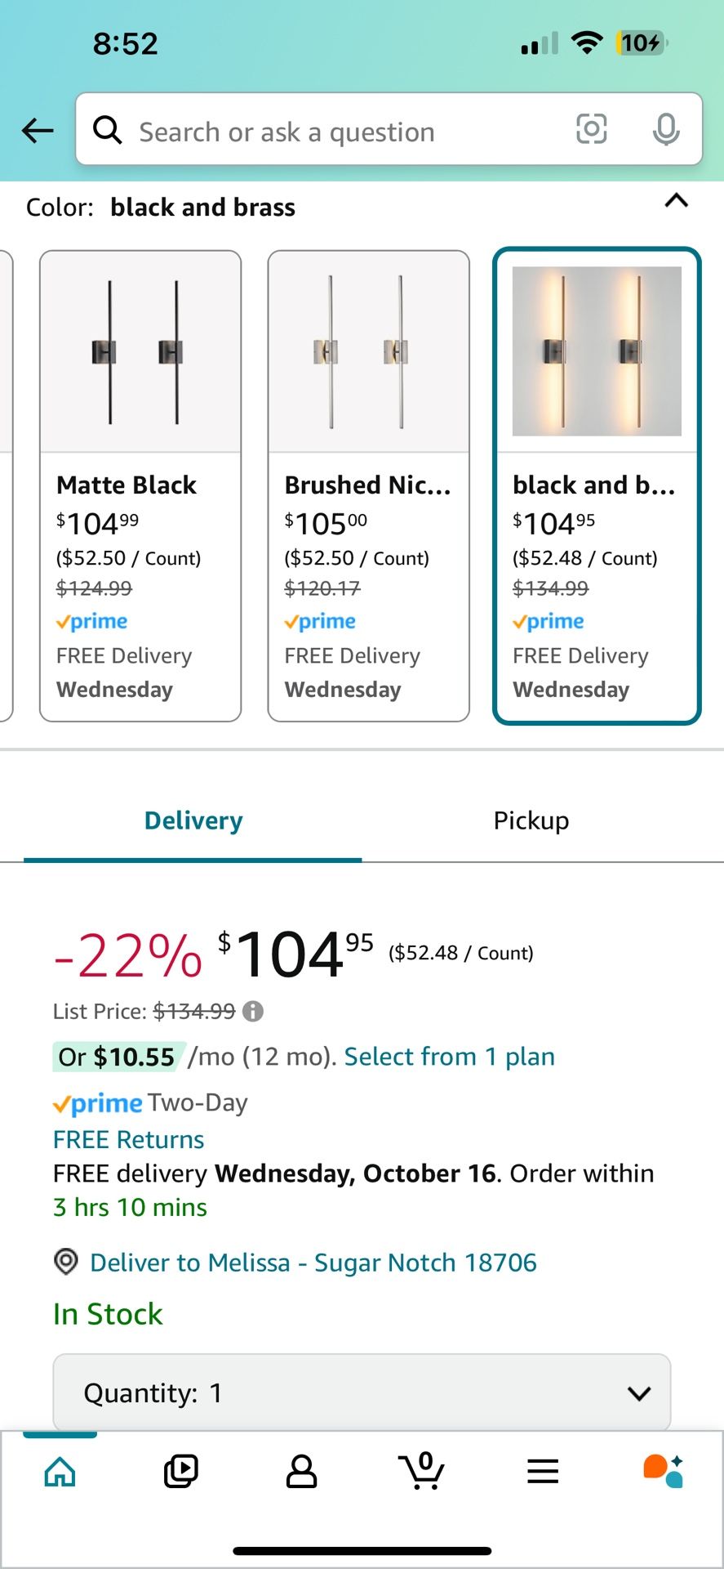The image size is (724, 1569).
Task: Switch to the Pickup tab
Action: [531, 820]
